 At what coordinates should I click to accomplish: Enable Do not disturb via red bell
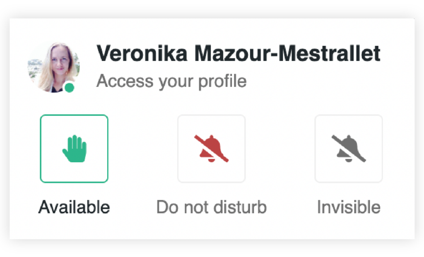[212, 149]
